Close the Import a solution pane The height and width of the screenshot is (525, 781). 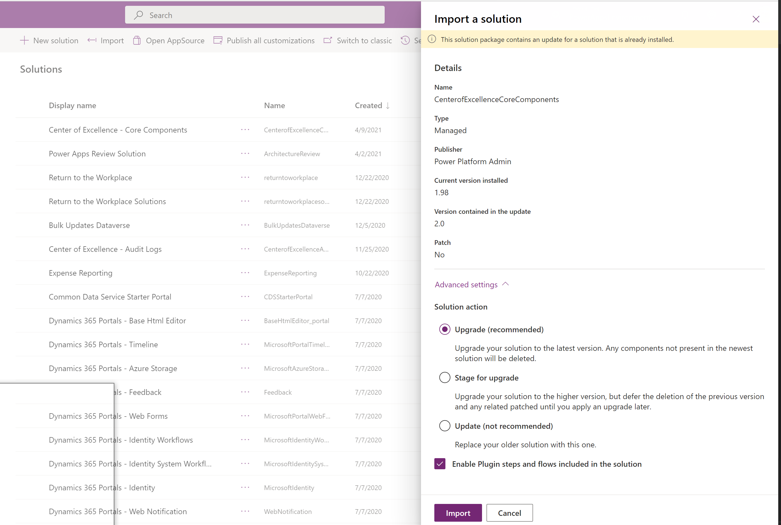click(x=756, y=19)
